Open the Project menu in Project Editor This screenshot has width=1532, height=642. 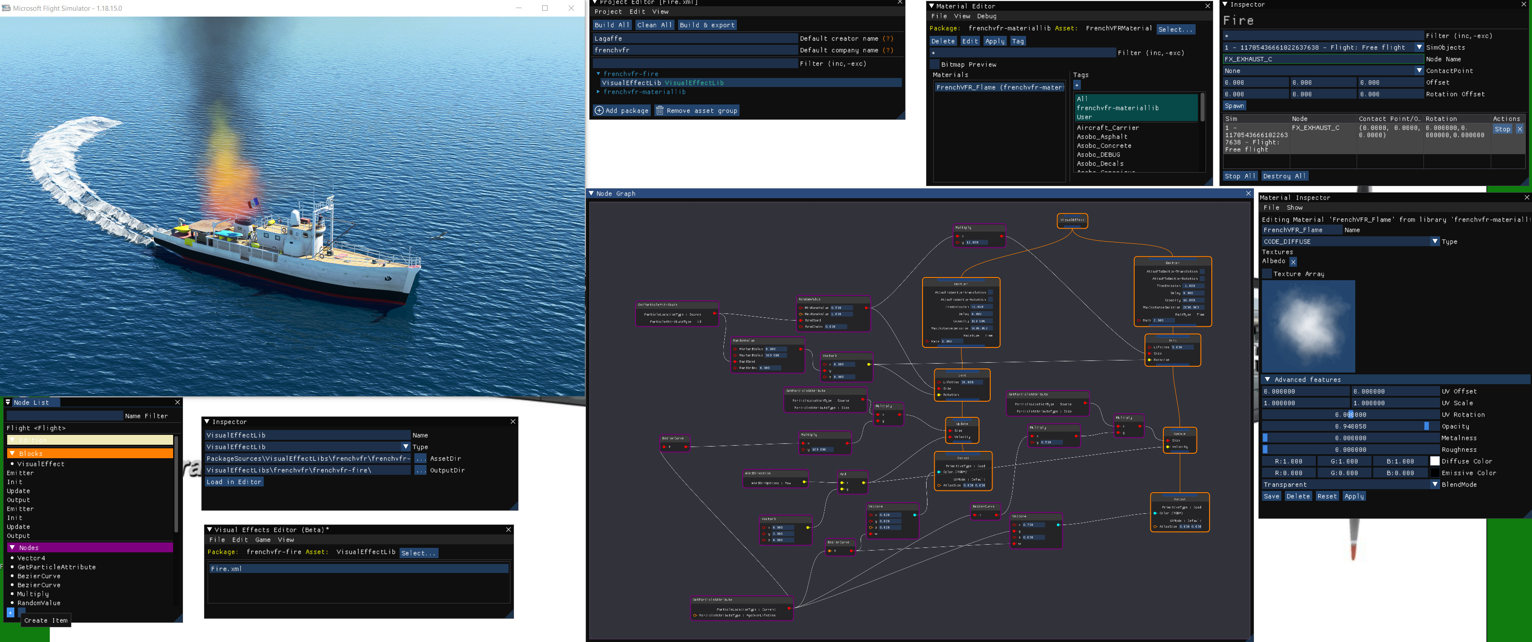coord(608,12)
